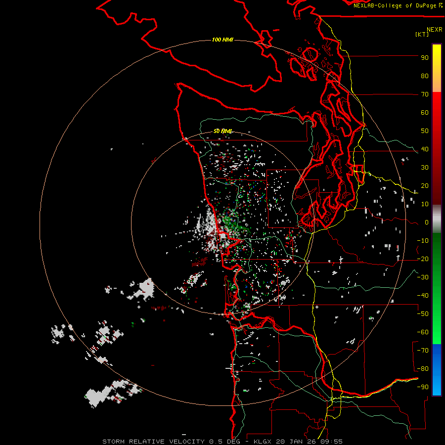
Task: Select the -20 value on the velocity scale
Action: [423, 259]
